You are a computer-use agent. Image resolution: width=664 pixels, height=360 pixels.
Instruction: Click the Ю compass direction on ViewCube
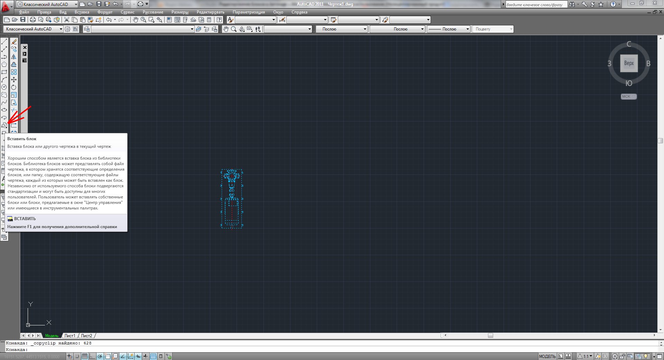[x=629, y=83]
